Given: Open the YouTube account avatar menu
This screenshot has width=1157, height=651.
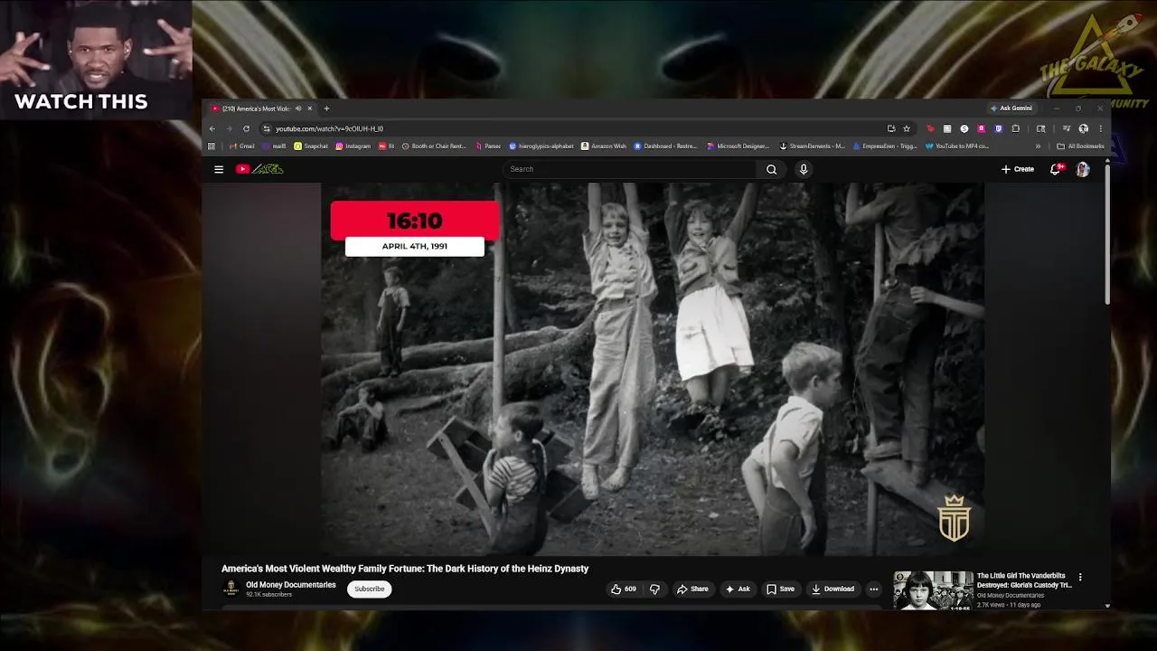Looking at the screenshot, I should pyautogui.click(x=1083, y=169).
